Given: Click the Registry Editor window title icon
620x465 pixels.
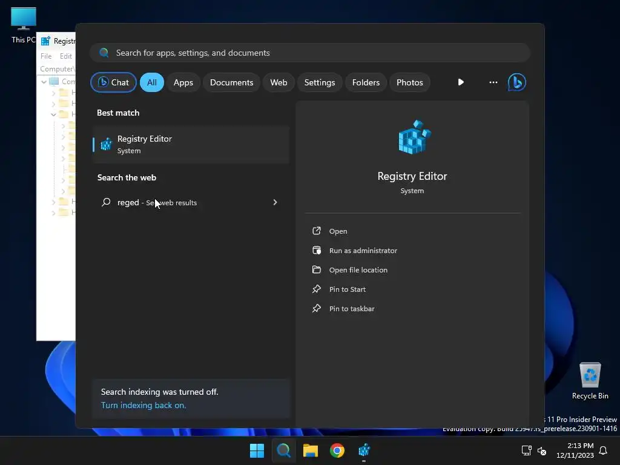Looking at the screenshot, I should point(45,41).
